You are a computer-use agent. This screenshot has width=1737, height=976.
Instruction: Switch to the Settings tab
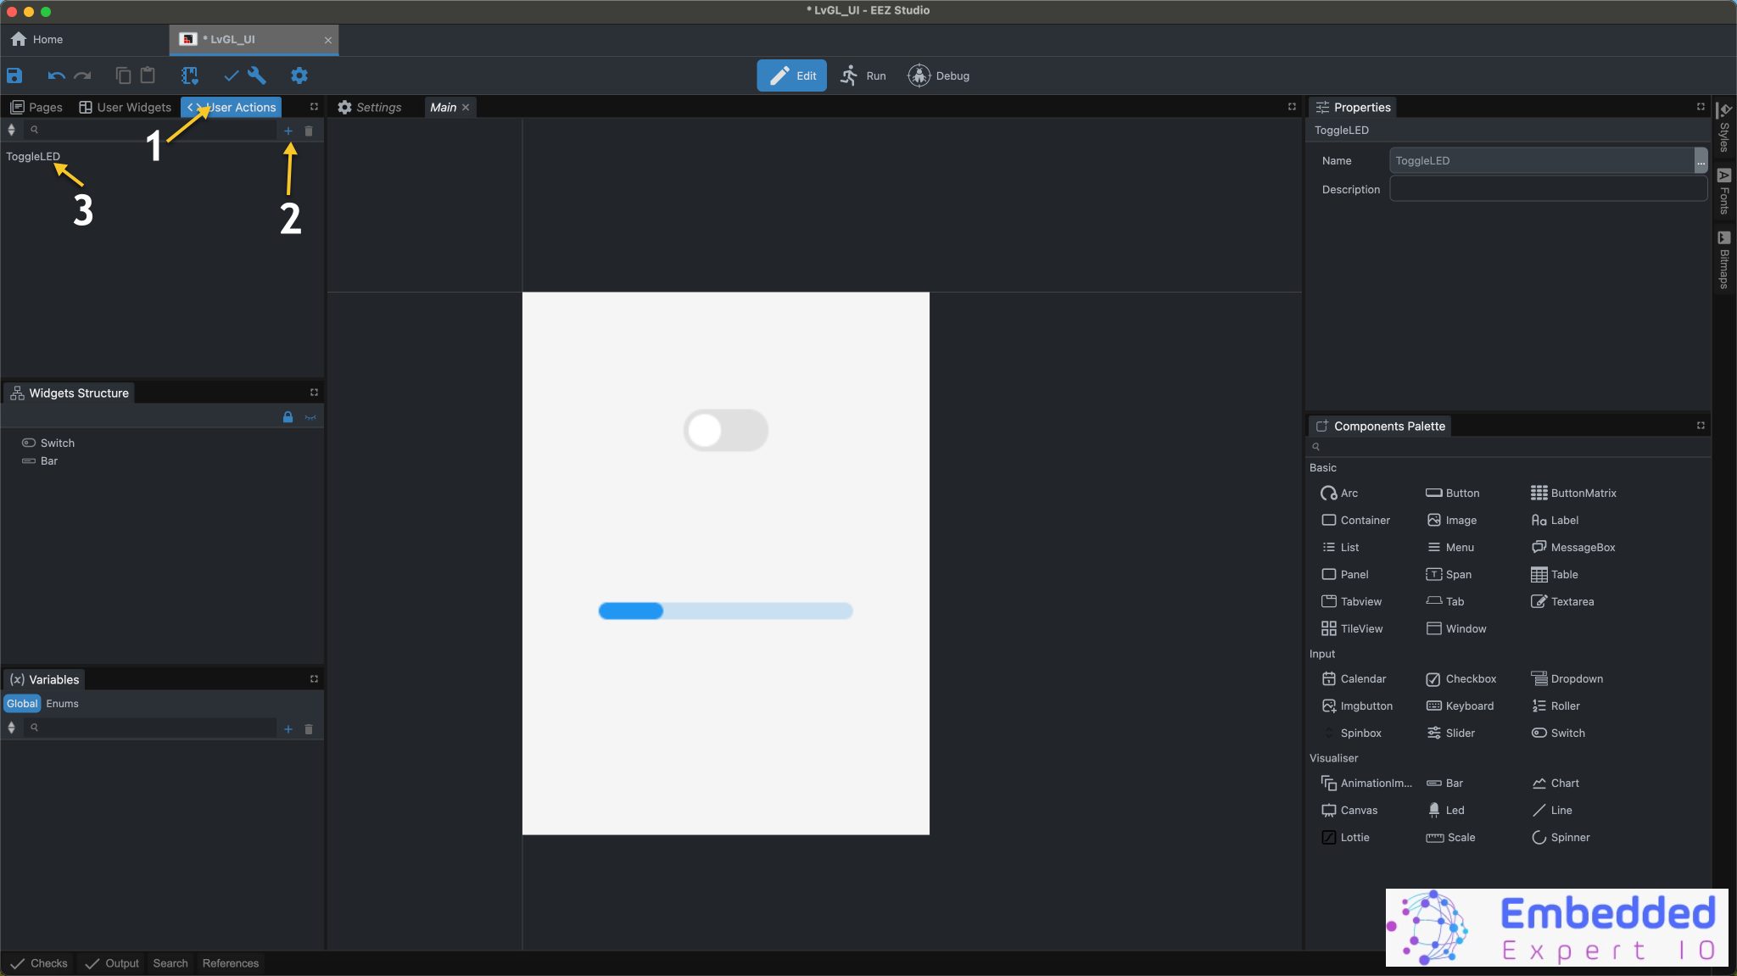tap(378, 107)
